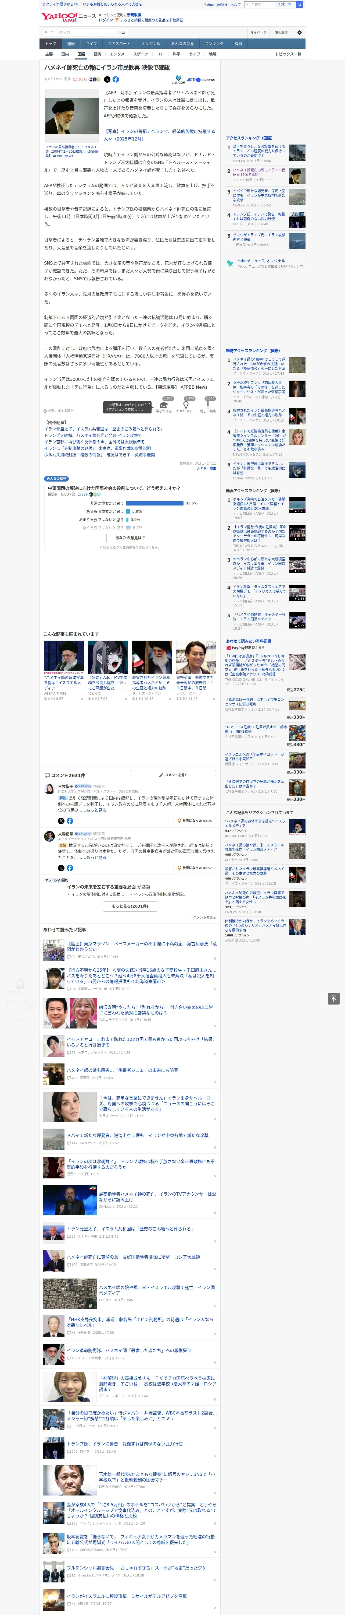Click the 3.6% poll result bar
The height and width of the screenshot is (1615, 345).
[127, 519]
